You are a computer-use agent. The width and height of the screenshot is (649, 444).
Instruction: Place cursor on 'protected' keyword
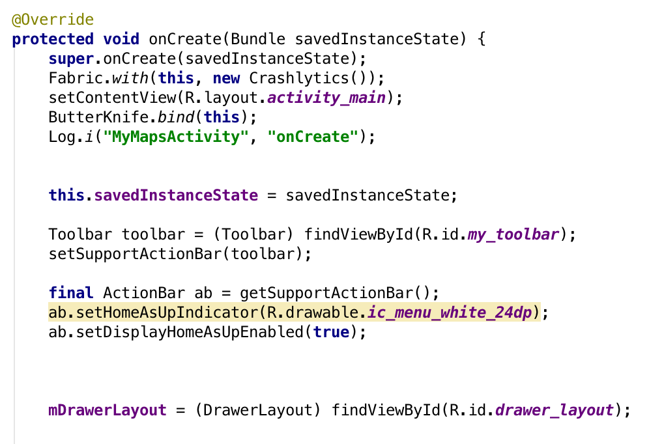click(x=53, y=39)
